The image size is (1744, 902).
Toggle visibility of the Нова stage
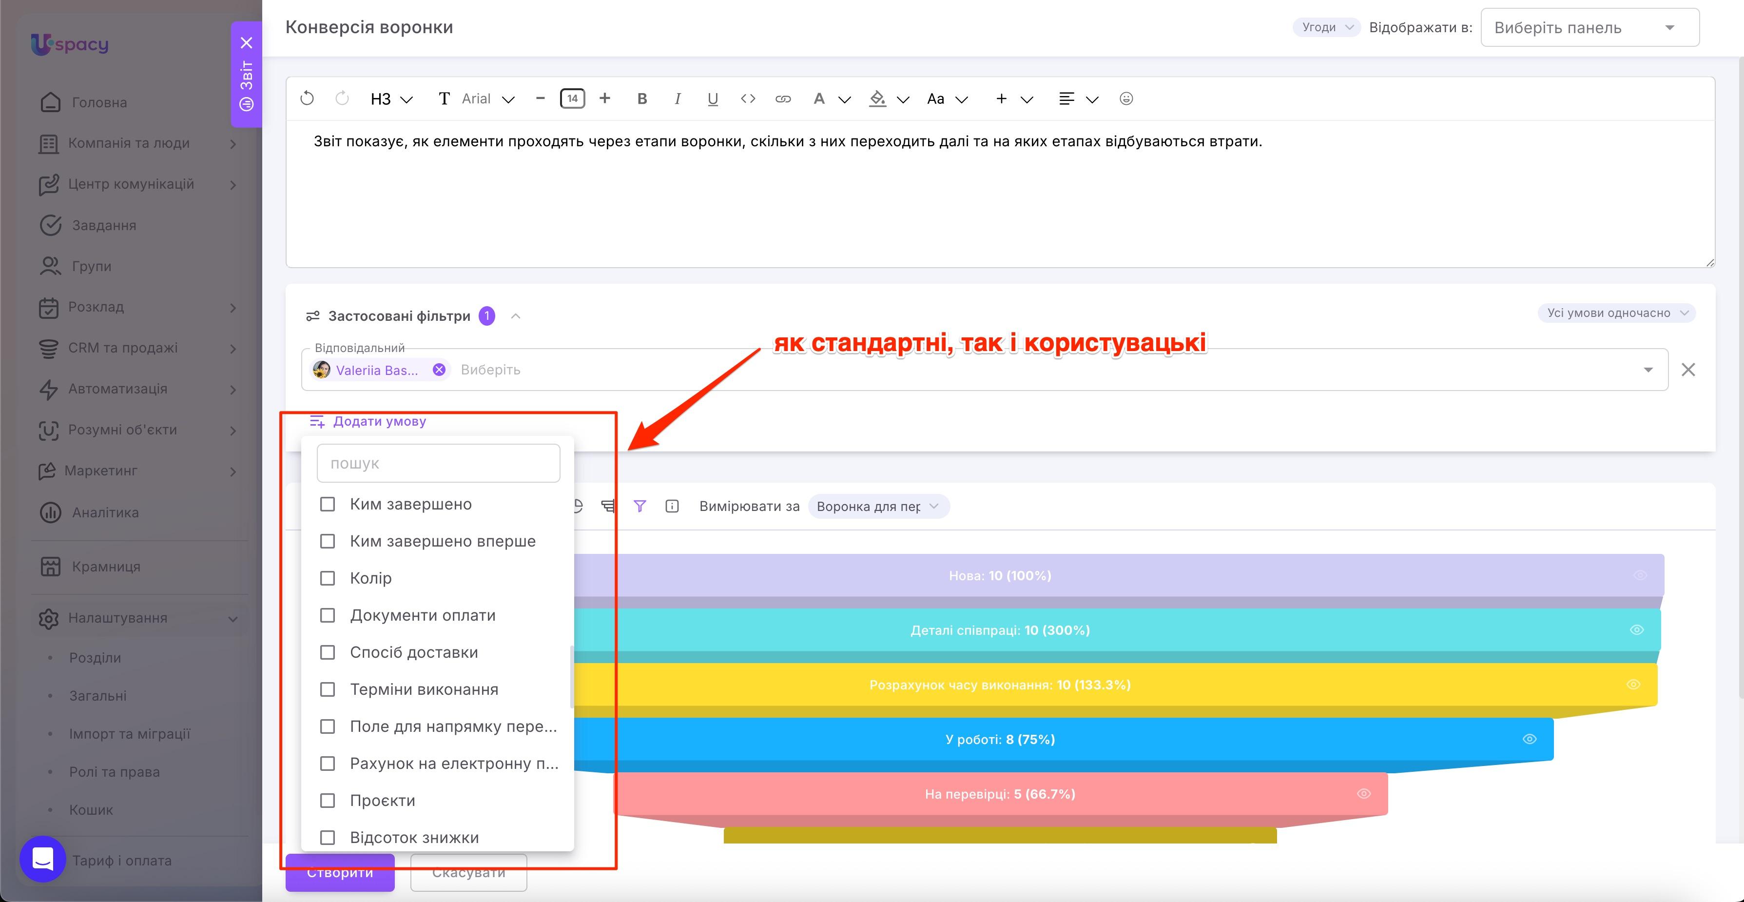(x=1640, y=576)
